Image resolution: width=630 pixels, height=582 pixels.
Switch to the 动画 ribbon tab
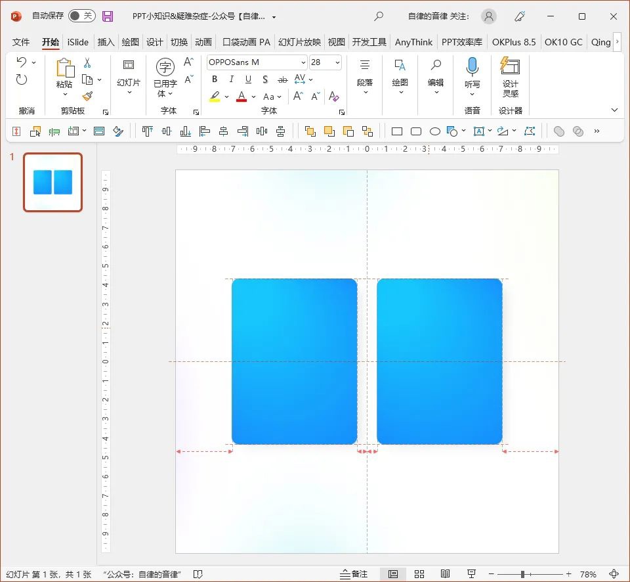(x=203, y=42)
